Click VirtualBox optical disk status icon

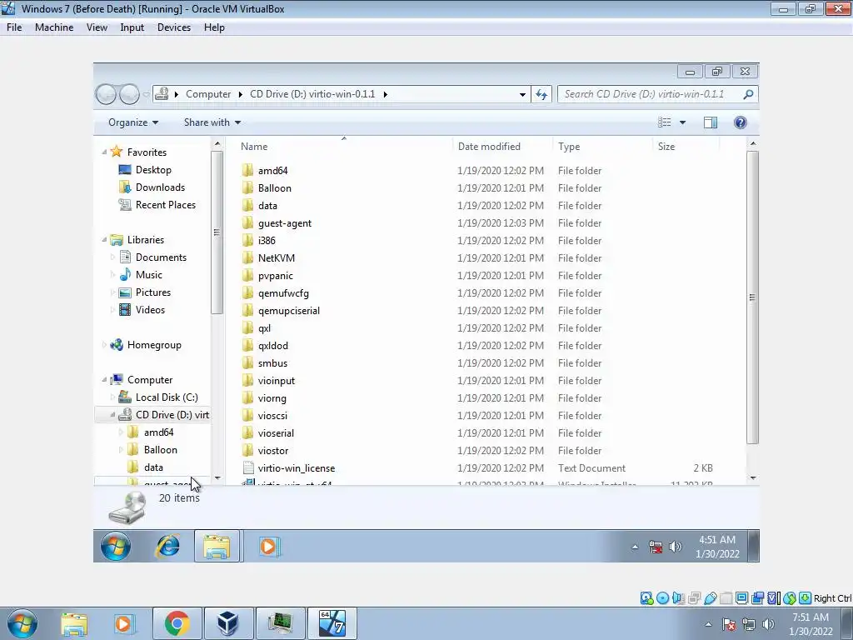click(662, 598)
